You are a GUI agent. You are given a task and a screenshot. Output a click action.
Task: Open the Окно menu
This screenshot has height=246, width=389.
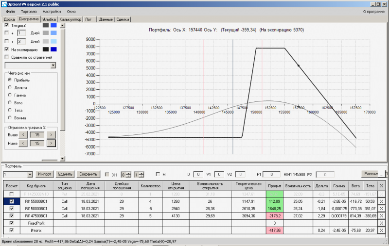pos(71,11)
